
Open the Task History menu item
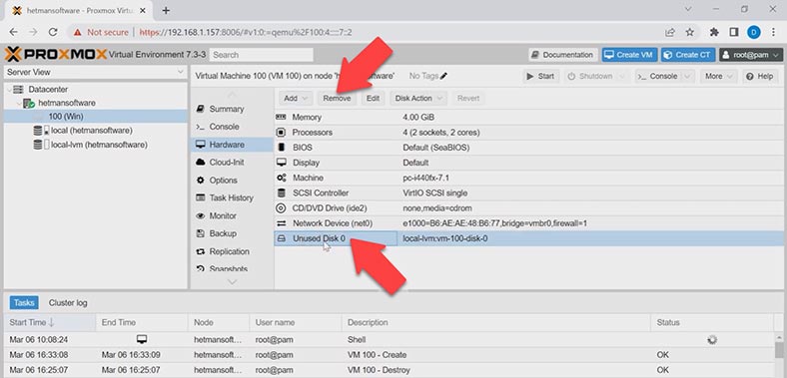pyautogui.click(x=232, y=198)
